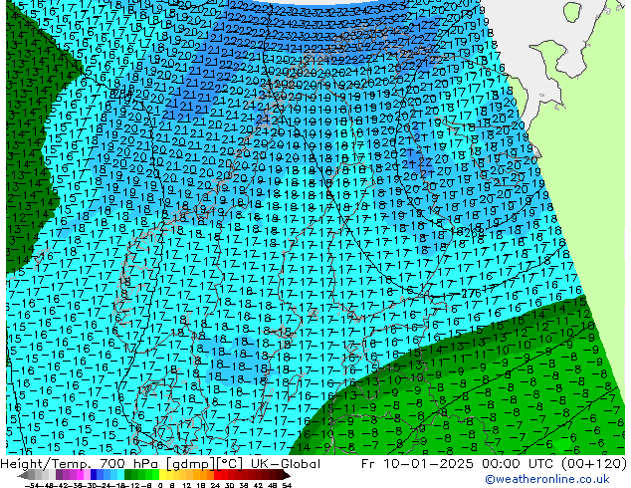Click the yellow legend swatch at 0

(162, 474)
